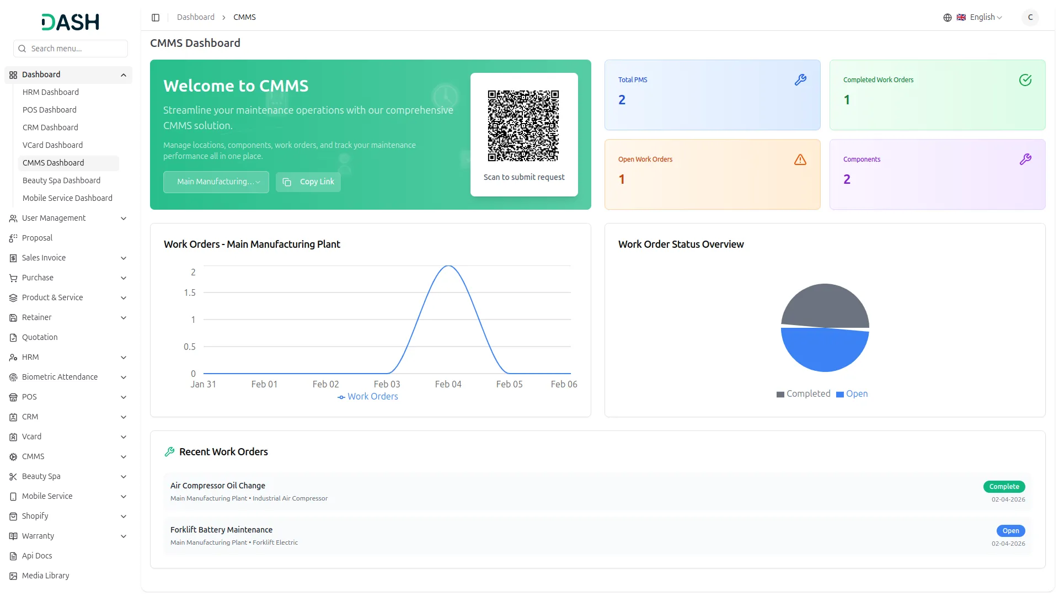1059x596 pixels.
Task: Click the sidebar collapse toggle icon
Action: tap(156, 18)
